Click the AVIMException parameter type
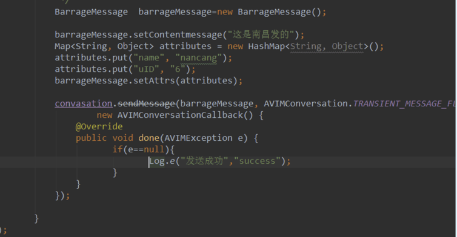Screen dimensions: 457x237 point(198,138)
